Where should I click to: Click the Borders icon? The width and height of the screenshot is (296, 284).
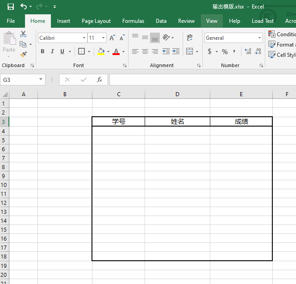[81, 51]
